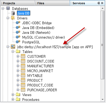Click the Databases cylinder stack icon
The height and width of the screenshot is (103, 106).
click(8, 8)
